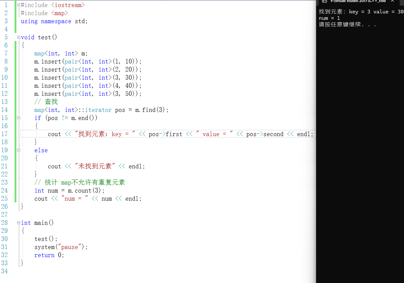Click 'int num = m.count(3);' line
404x283 pixels.
[x=70, y=191]
